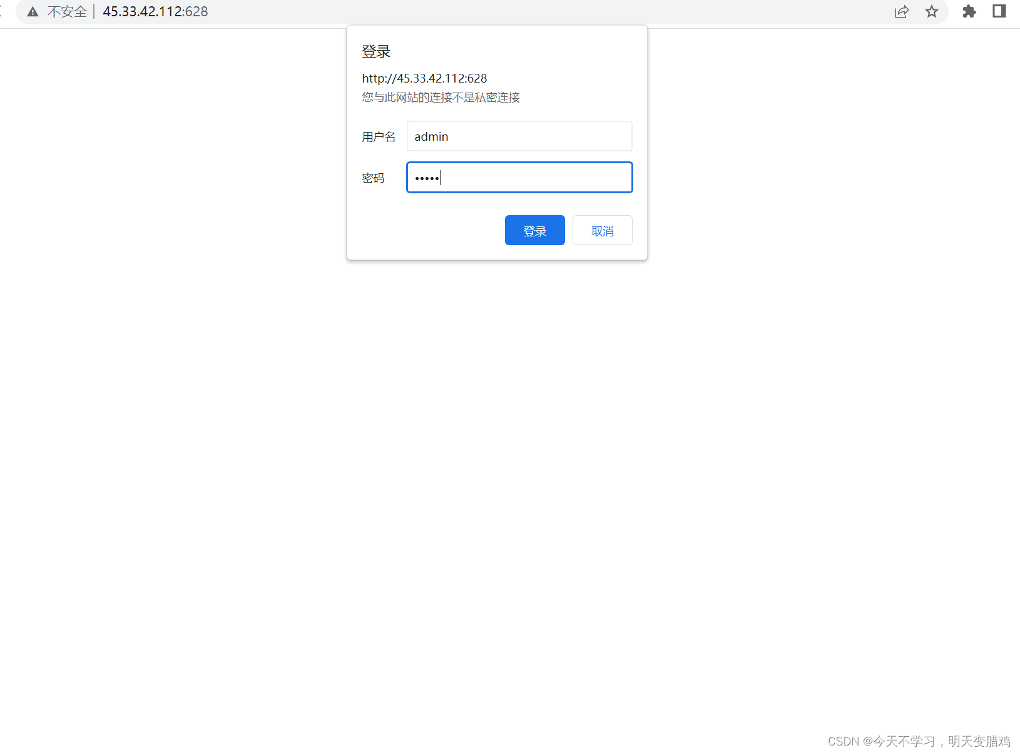Viewport: 1020px width, 753px height.
Task: Open the bookmark star icon
Action: click(x=932, y=11)
